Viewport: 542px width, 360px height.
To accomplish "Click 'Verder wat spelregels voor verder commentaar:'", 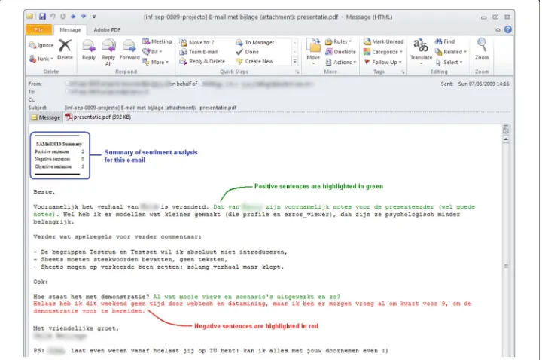I will (x=117, y=237).
